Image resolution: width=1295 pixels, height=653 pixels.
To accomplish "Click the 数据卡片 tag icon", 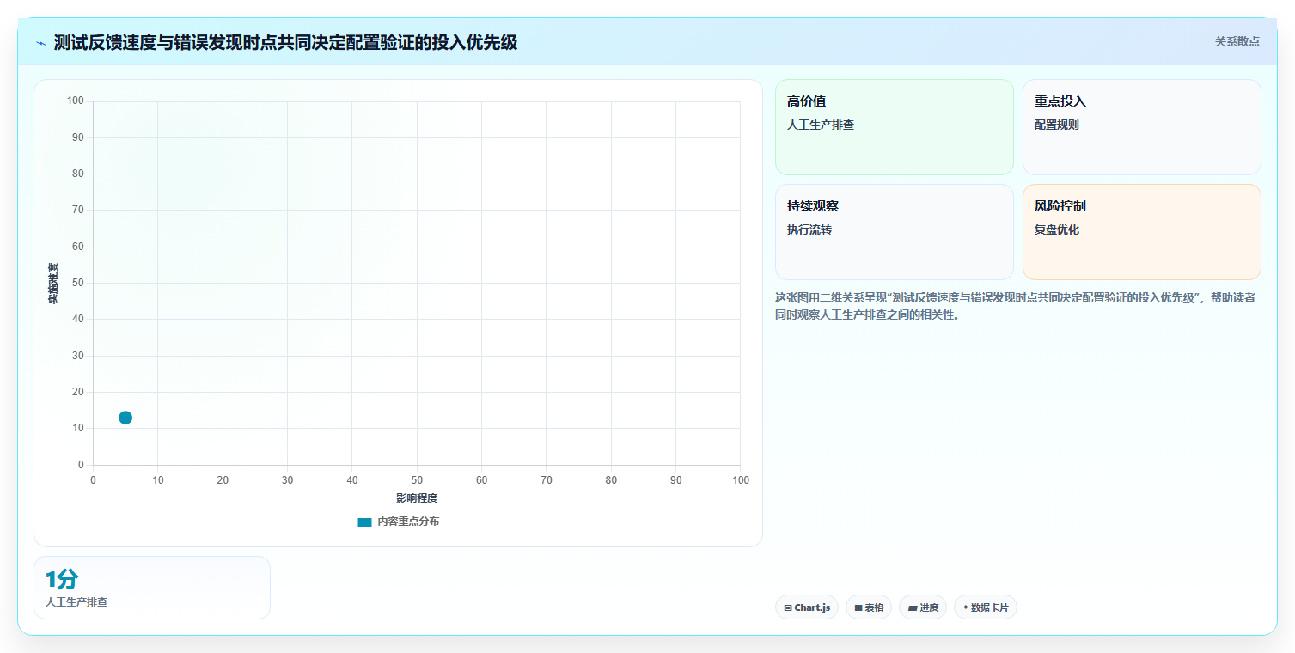I will coord(966,607).
